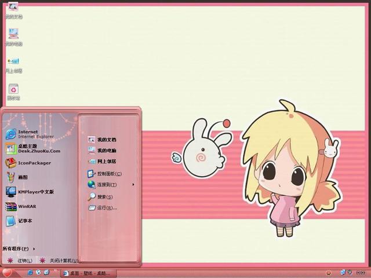Open WinRAR from Start menu
Image resolution: width=371 pixels, height=278 pixels.
(x=21, y=206)
